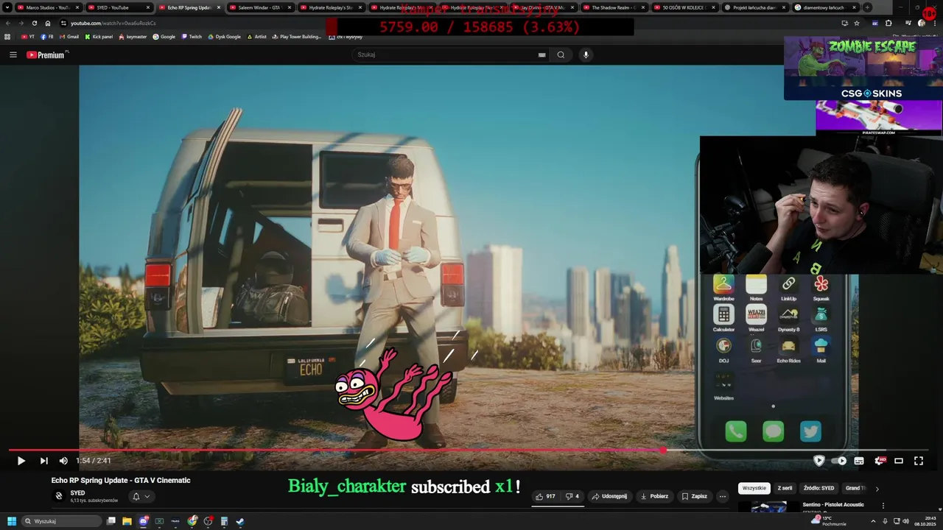Screen dimensions: 943x530
Task: Click the Echo RP Spring Update video title
Action: click(121, 480)
